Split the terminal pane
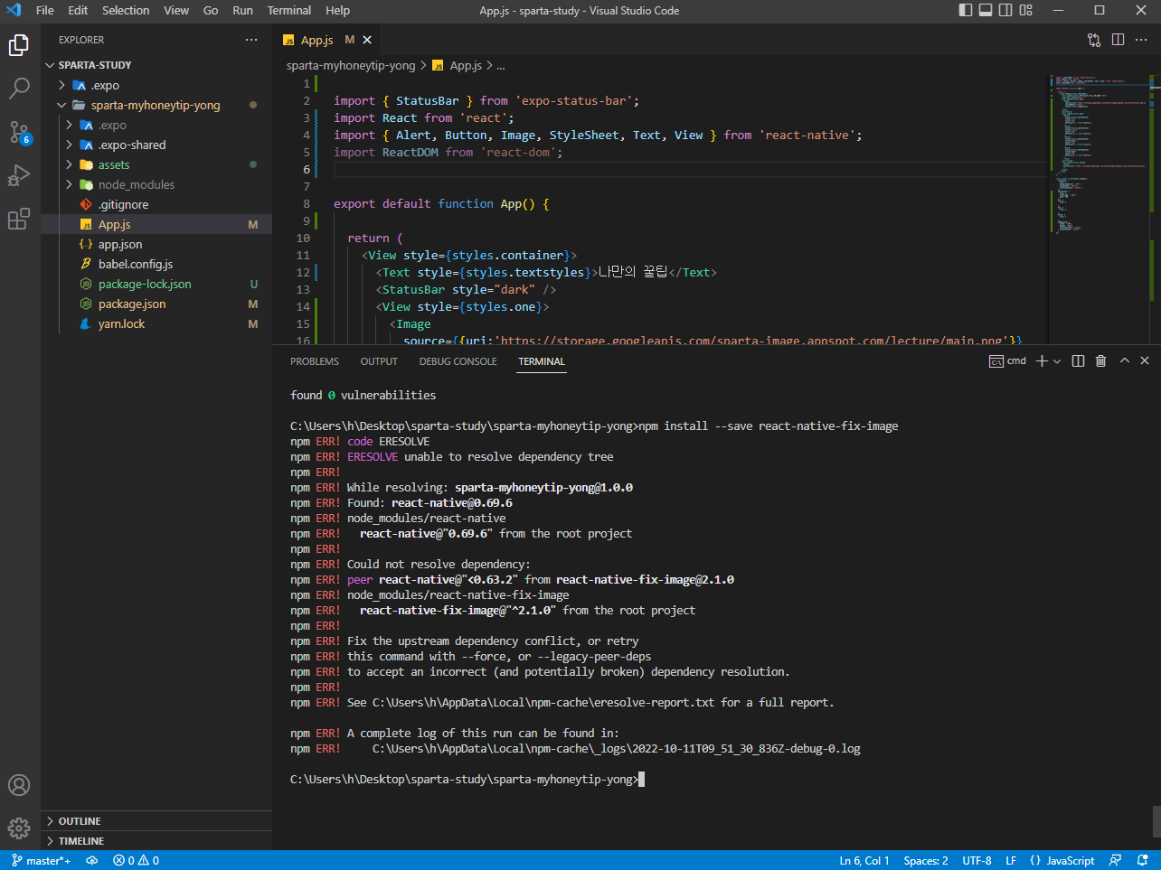This screenshot has width=1161, height=870. point(1078,361)
